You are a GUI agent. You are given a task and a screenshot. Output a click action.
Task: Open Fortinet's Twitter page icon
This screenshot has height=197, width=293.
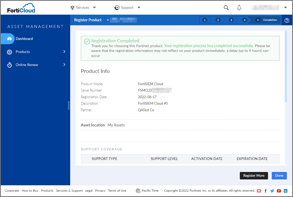pyautogui.click(x=272, y=191)
